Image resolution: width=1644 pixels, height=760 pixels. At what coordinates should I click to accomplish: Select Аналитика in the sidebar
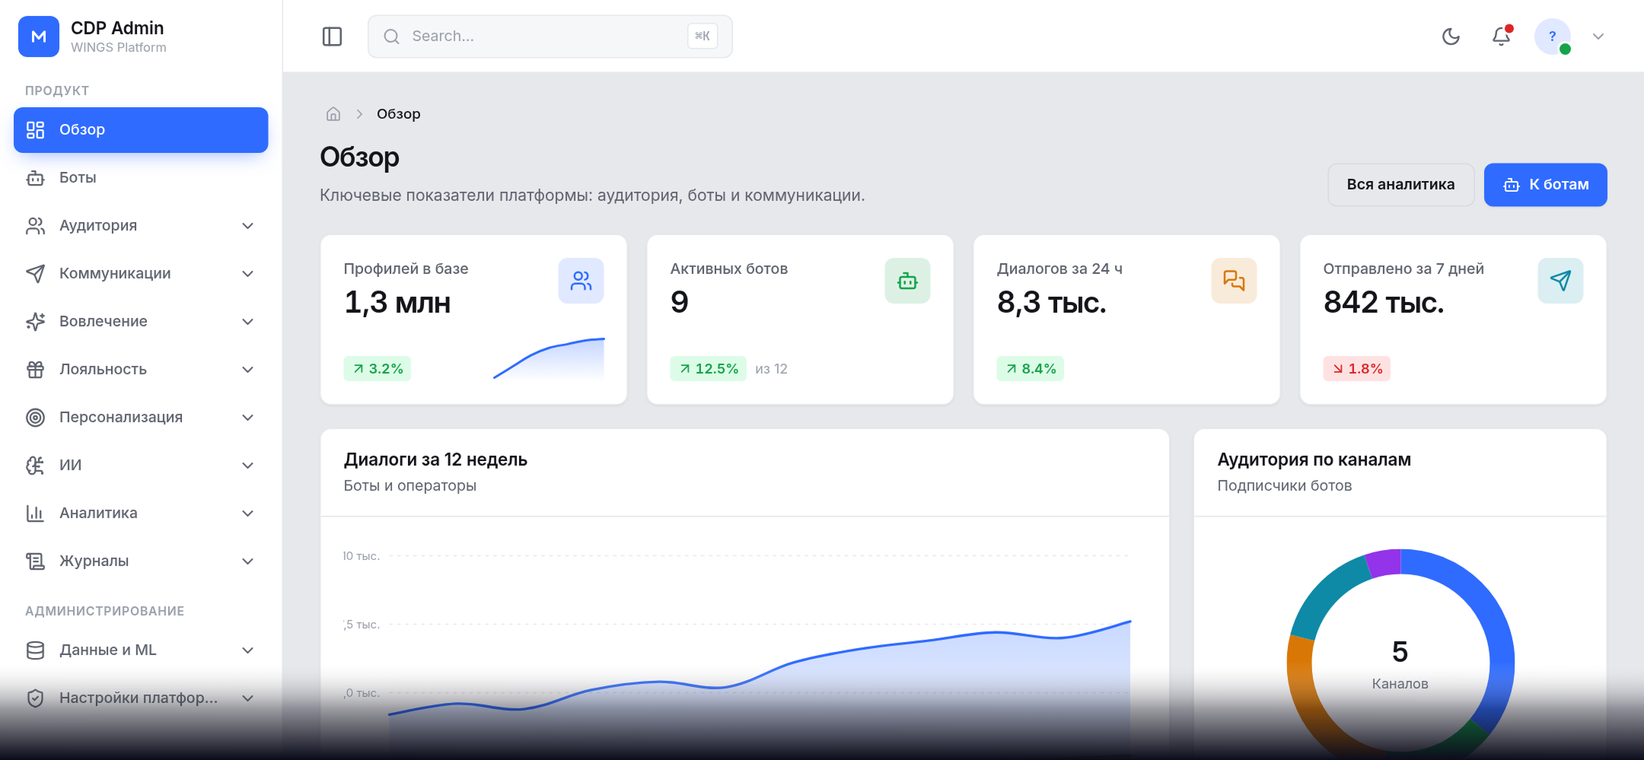point(141,514)
